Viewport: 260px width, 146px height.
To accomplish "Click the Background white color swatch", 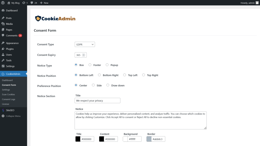I will tap(125, 139).
